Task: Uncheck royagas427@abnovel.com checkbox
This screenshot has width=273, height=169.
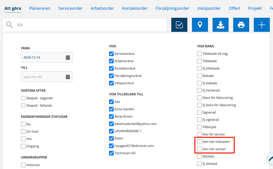Action: click(x=111, y=146)
